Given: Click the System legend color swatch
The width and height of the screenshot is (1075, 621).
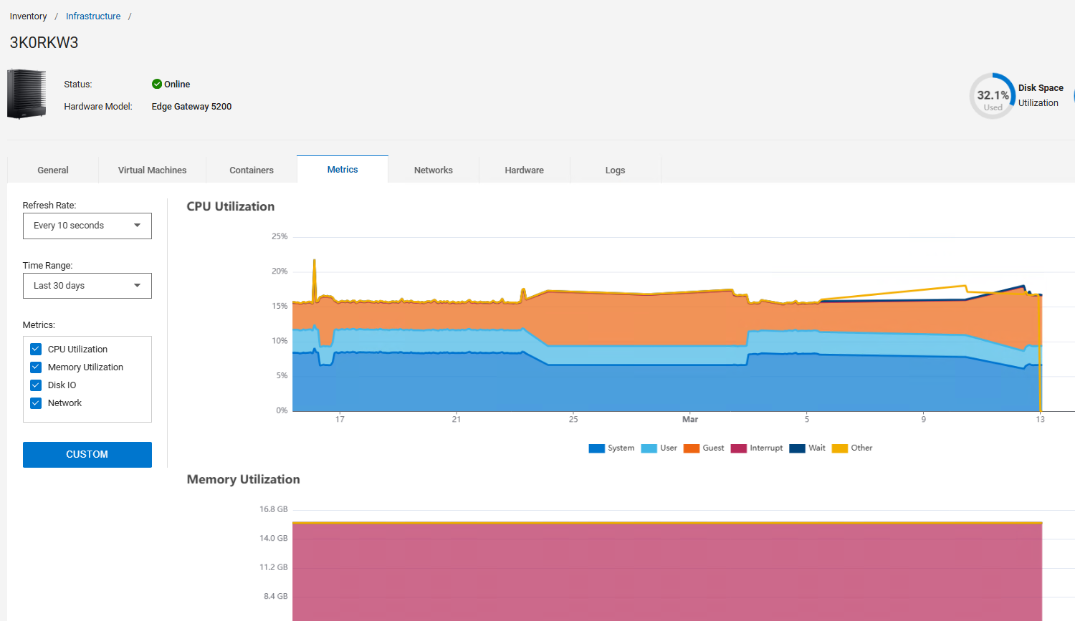Looking at the screenshot, I should tap(596, 448).
